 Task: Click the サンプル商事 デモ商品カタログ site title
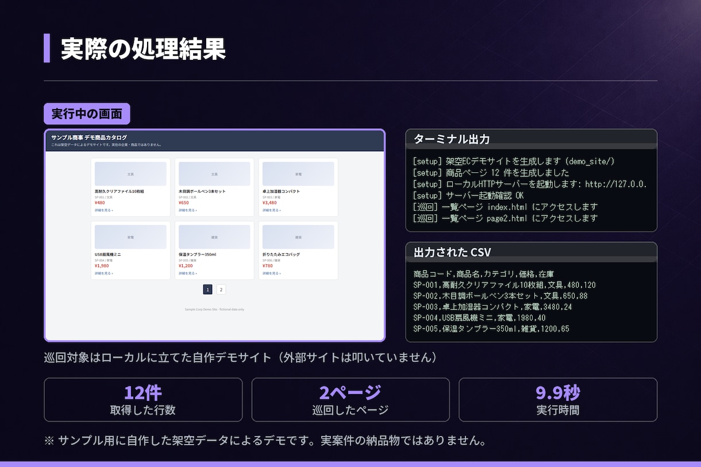tap(89, 137)
